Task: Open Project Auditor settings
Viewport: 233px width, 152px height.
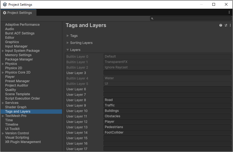Action: [x=17, y=85]
